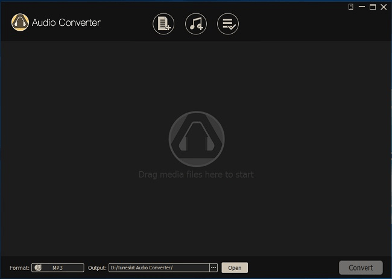Image resolution: width=392 pixels, height=279 pixels.
Task: Click the Output label
Action: 96,268
